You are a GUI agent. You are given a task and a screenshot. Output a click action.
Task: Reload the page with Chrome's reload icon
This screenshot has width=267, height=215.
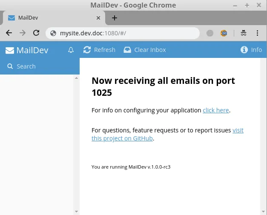[36, 33]
